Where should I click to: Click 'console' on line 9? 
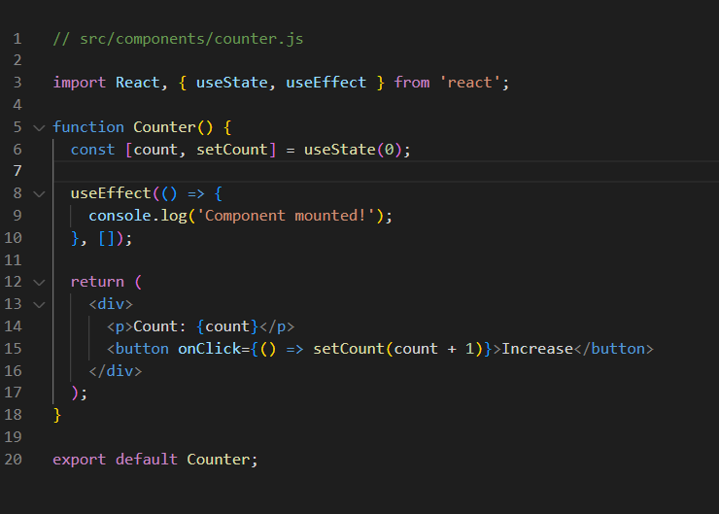tap(120, 216)
